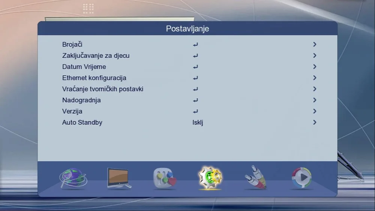Open Zaključavanje za djecu menu entry

point(96,56)
